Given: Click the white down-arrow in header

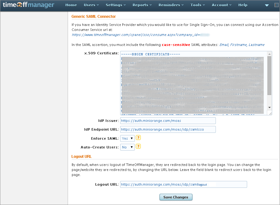Looking at the screenshot, I should coord(267,5).
